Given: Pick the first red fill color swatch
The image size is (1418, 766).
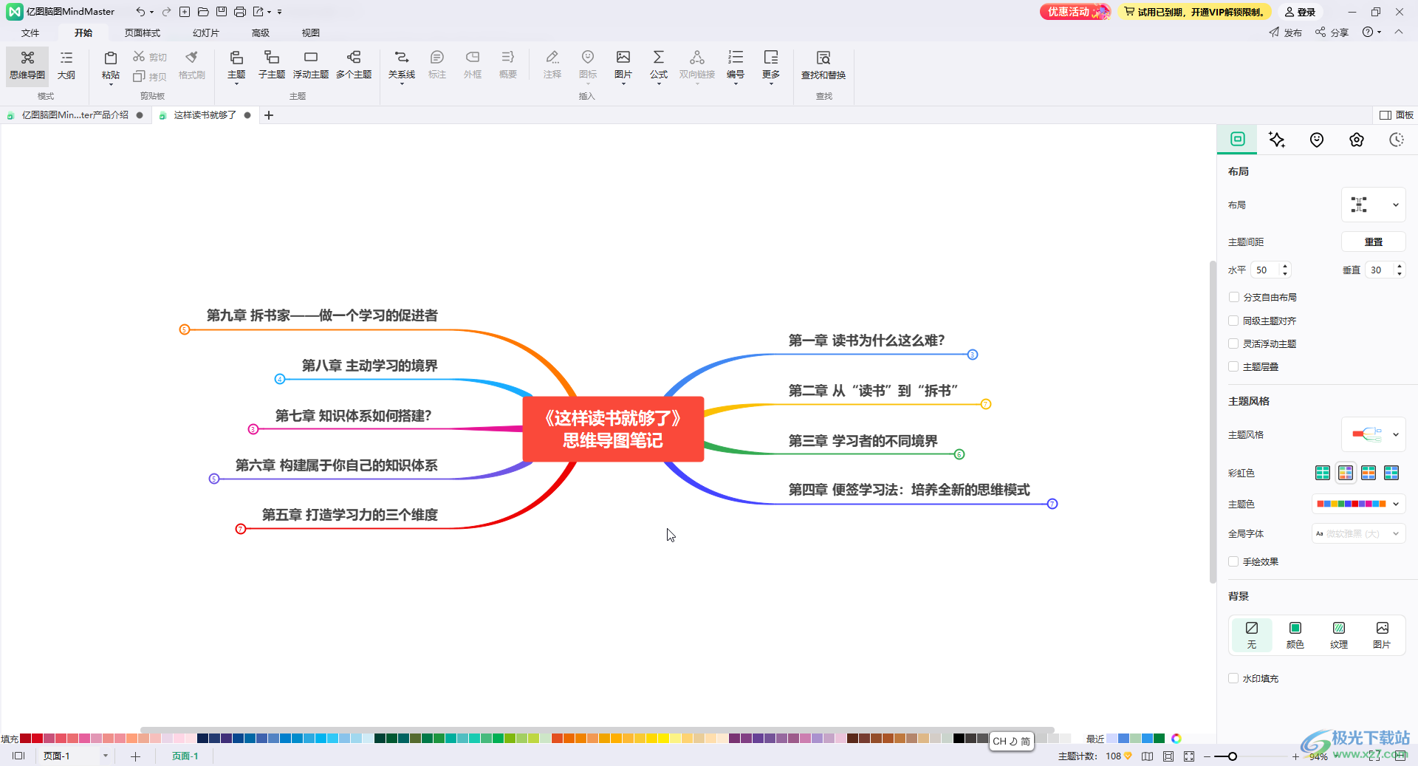Looking at the screenshot, I should 25,738.
